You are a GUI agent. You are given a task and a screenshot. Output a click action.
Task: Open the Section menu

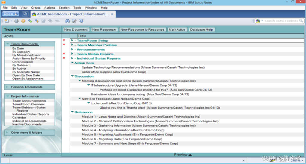pos(64,8)
